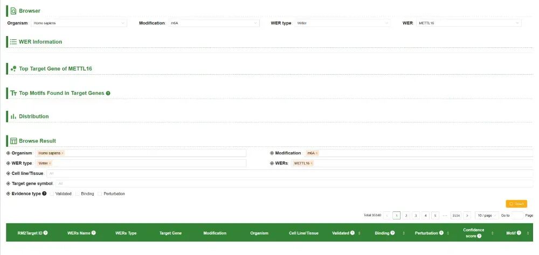Go to results page 3
The height and width of the screenshot is (255, 539).
point(416,216)
